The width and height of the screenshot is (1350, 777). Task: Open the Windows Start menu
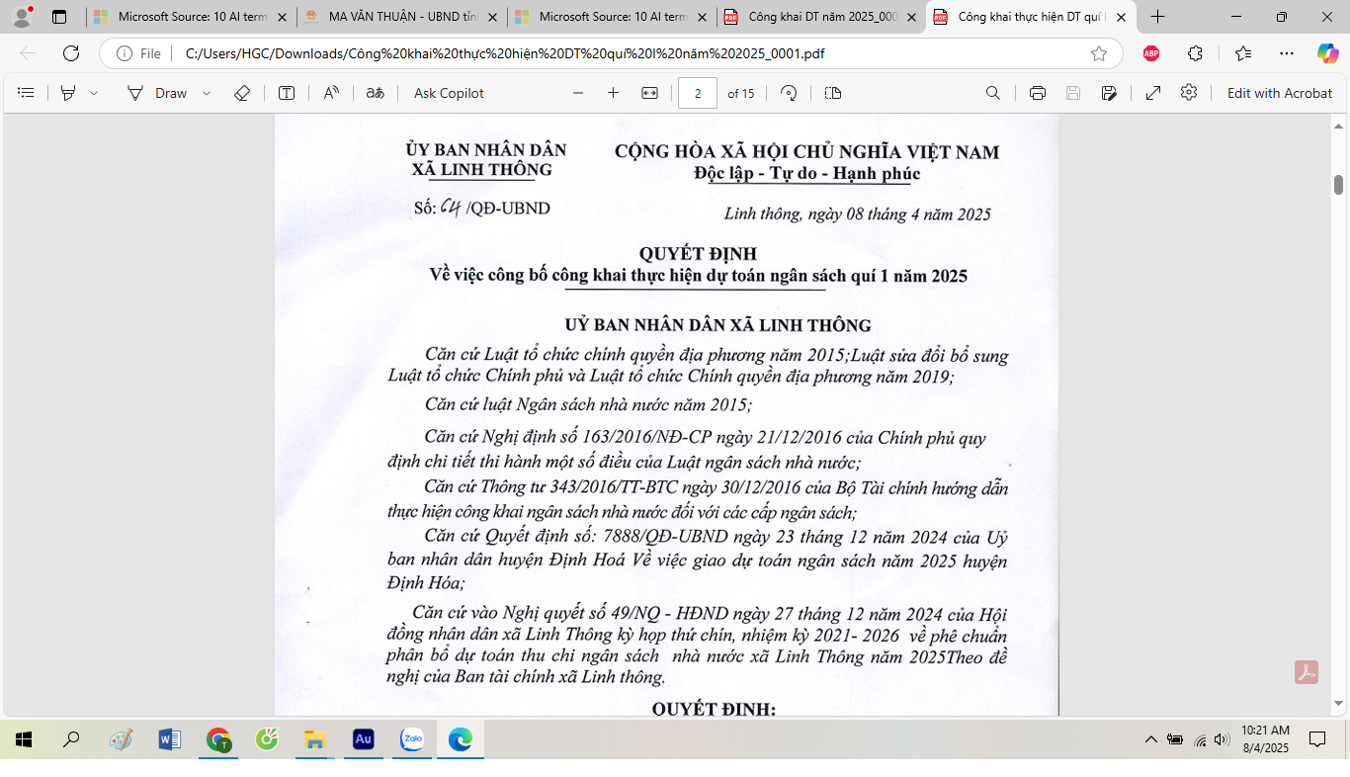coord(24,739)
